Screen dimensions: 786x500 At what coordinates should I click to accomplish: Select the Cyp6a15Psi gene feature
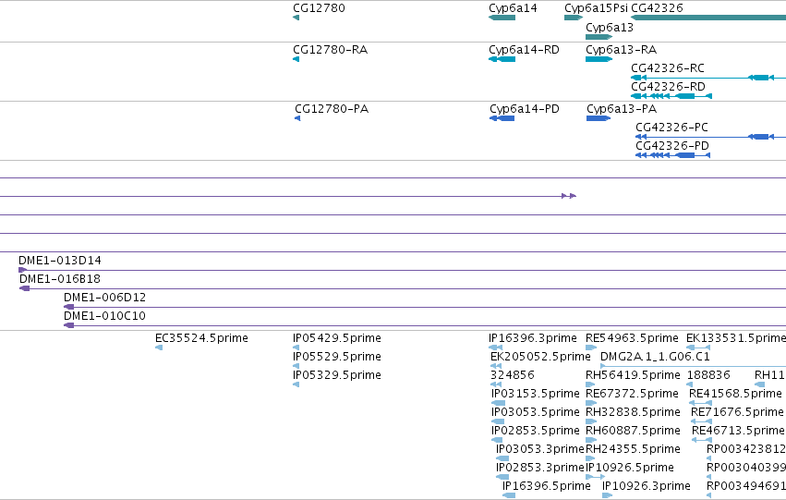[x=574, y=18]
